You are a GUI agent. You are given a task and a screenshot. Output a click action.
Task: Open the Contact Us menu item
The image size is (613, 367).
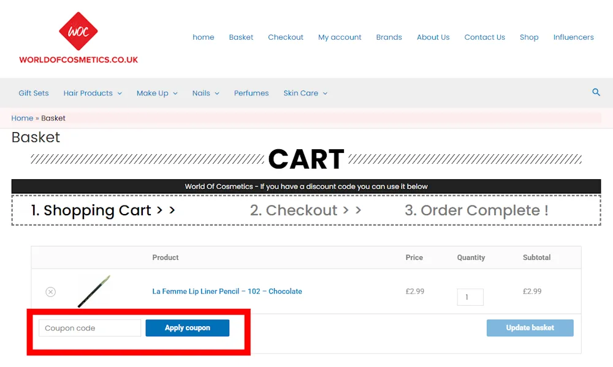click(485, 37)
